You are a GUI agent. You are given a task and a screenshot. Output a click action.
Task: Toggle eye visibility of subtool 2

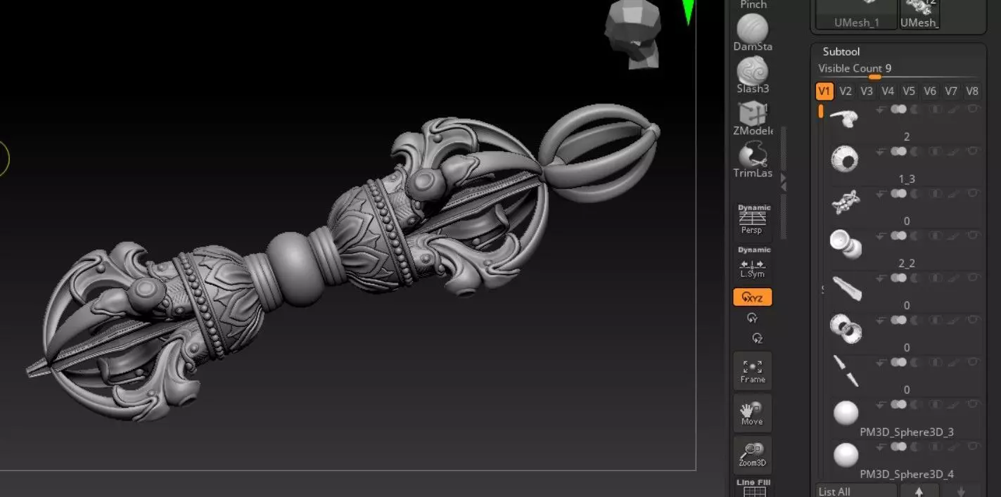[x=974, y=110]
